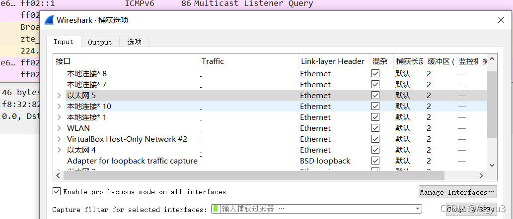Close the Wireshark capture options dialog
Screen dimensions: 513x219
501,20
